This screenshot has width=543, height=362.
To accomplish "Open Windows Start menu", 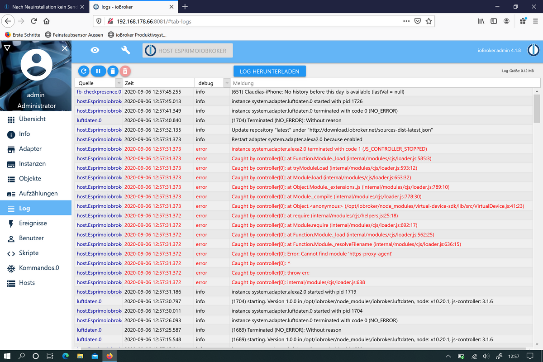I will click(7, 356).
